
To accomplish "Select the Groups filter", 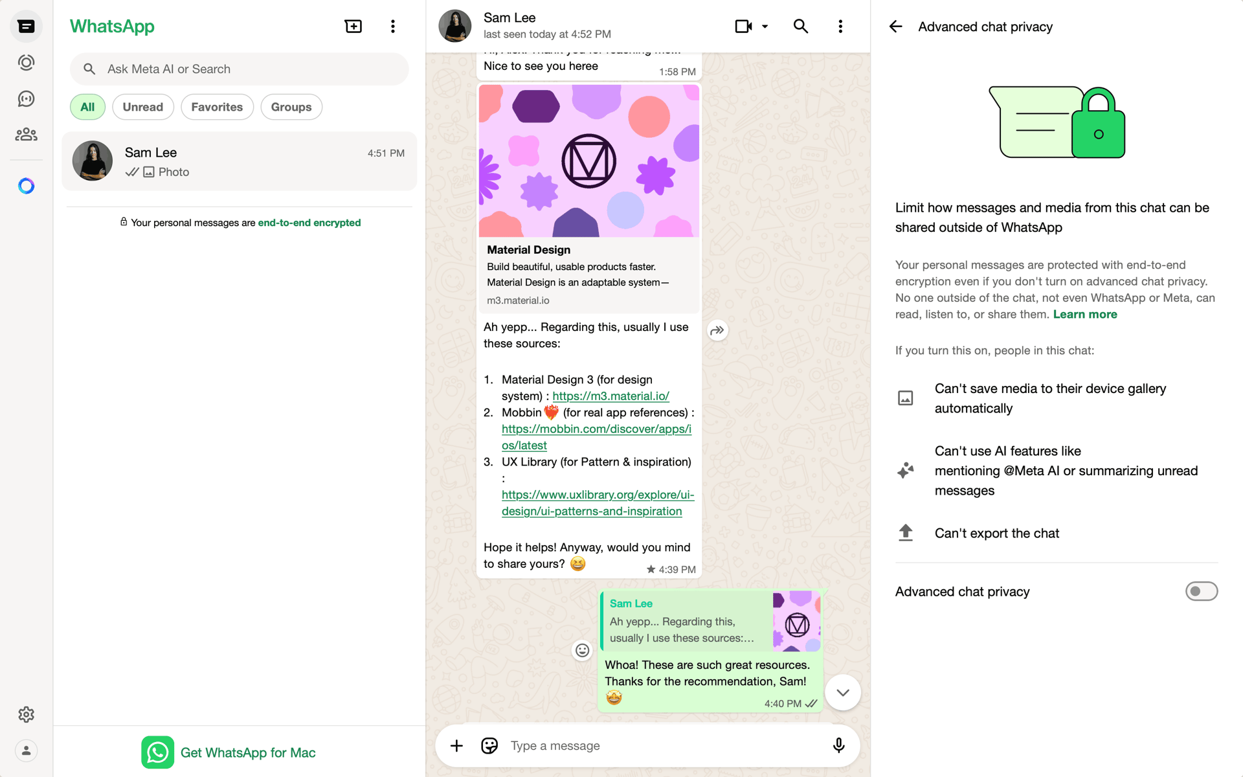I will 291,107.
